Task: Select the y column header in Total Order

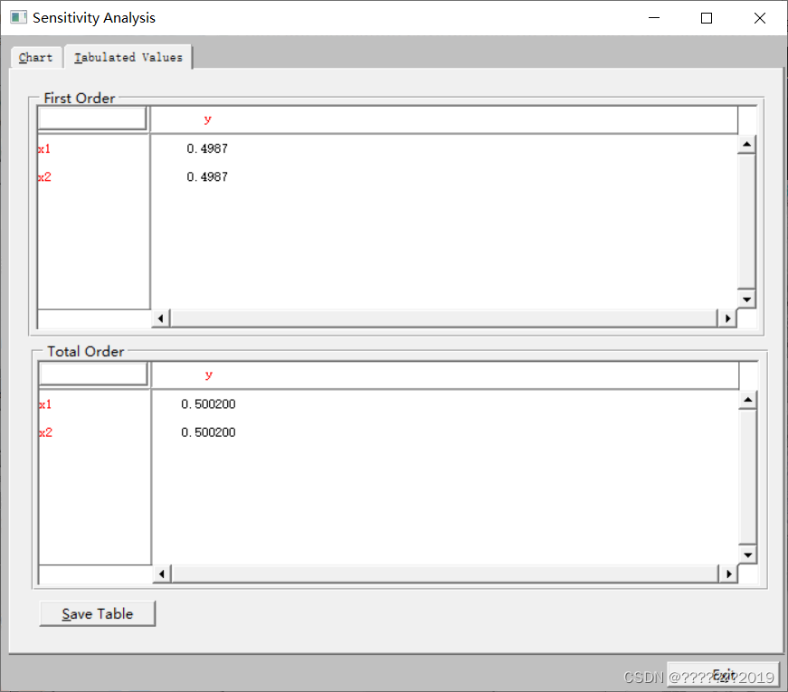Action: 209,374
